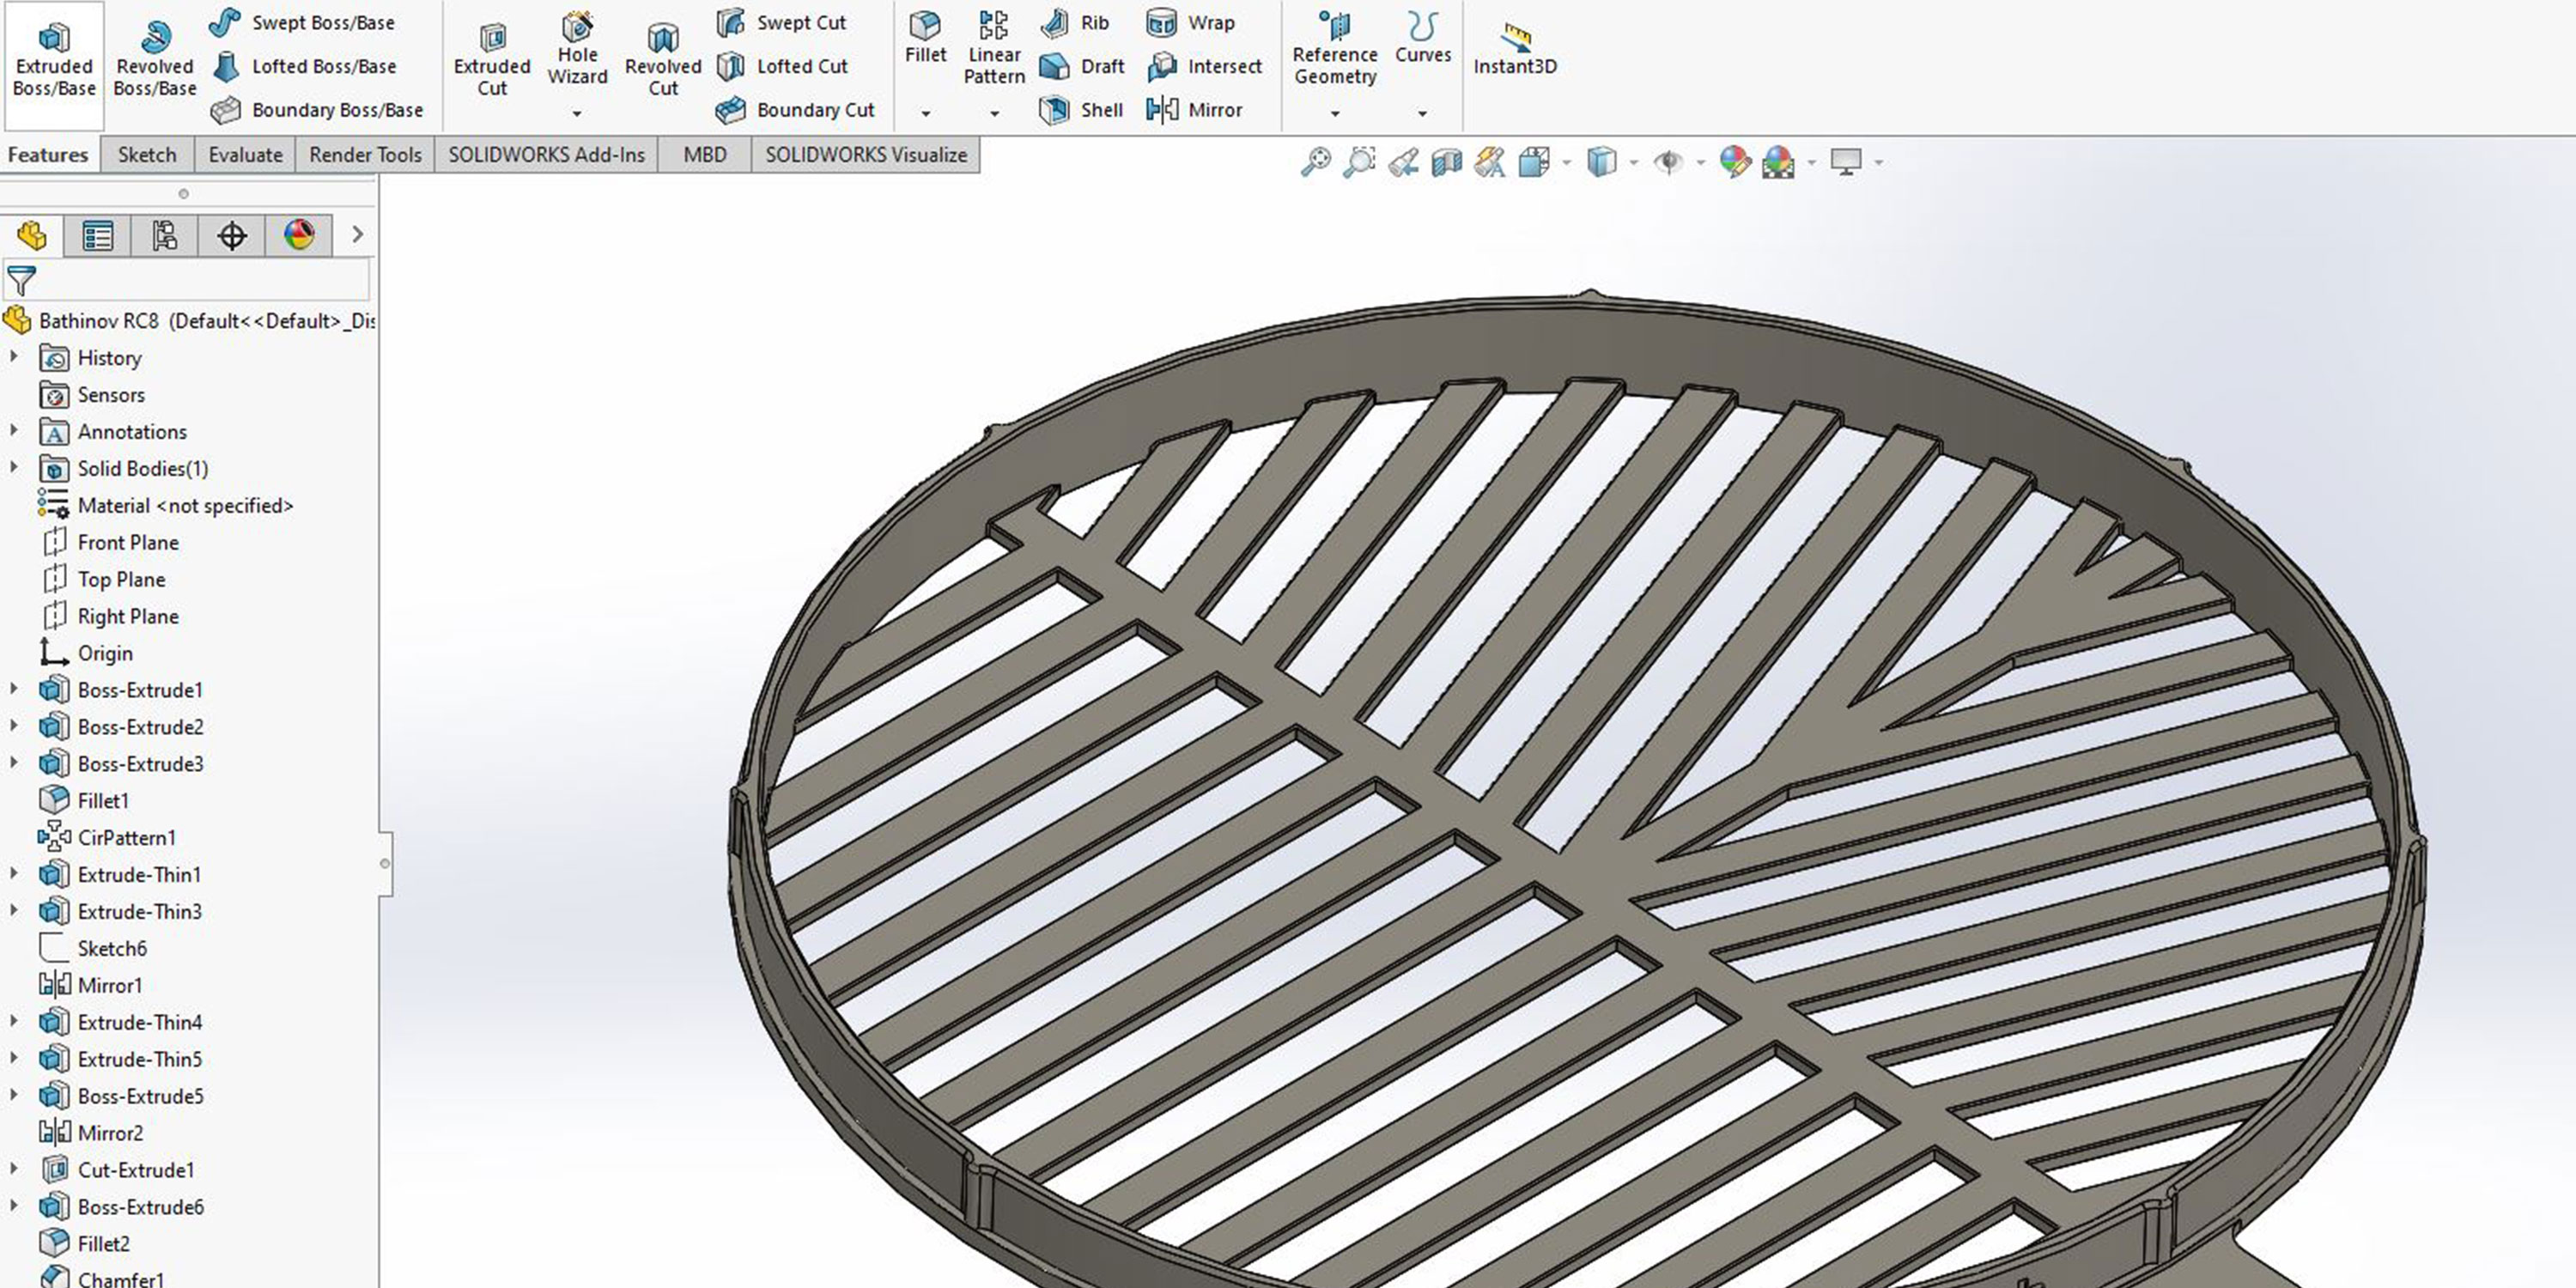Image resolution: width=2576 pixels, height=1288 pixels.
Task: Open the FeatureManager Design Tree tab
Action: coord(32,236)
